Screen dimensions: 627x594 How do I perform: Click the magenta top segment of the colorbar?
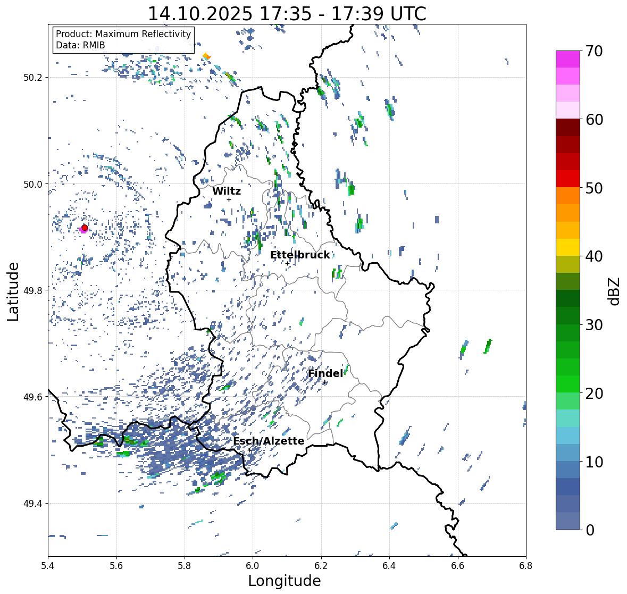point(568,59)
